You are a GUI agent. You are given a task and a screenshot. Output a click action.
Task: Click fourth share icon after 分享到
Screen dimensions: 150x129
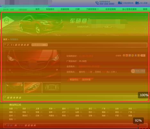[133, 55]
